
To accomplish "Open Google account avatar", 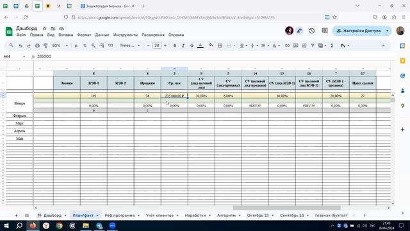I will [x=400, y=31].
